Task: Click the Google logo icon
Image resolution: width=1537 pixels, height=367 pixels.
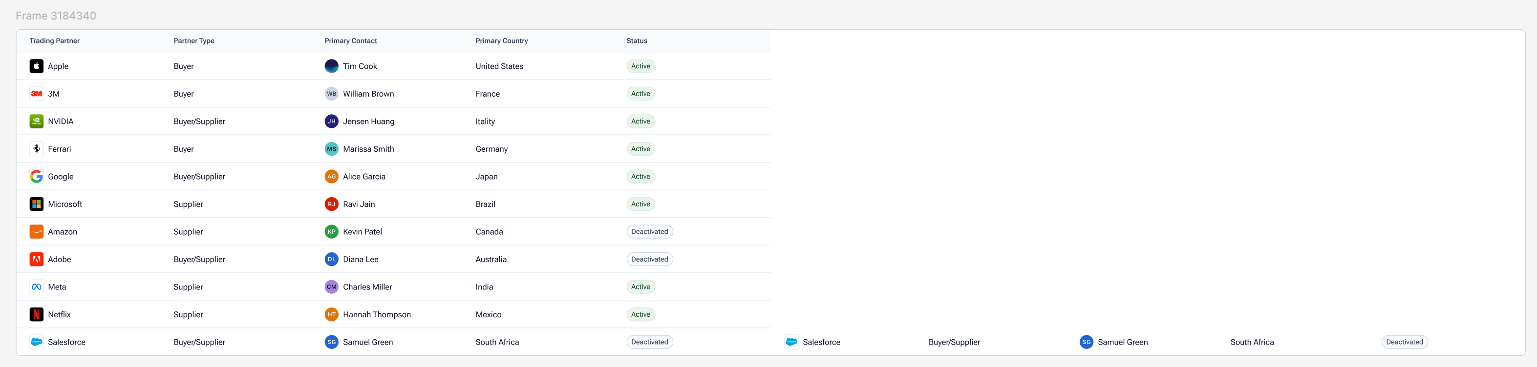Action: (x=36, y=176)
